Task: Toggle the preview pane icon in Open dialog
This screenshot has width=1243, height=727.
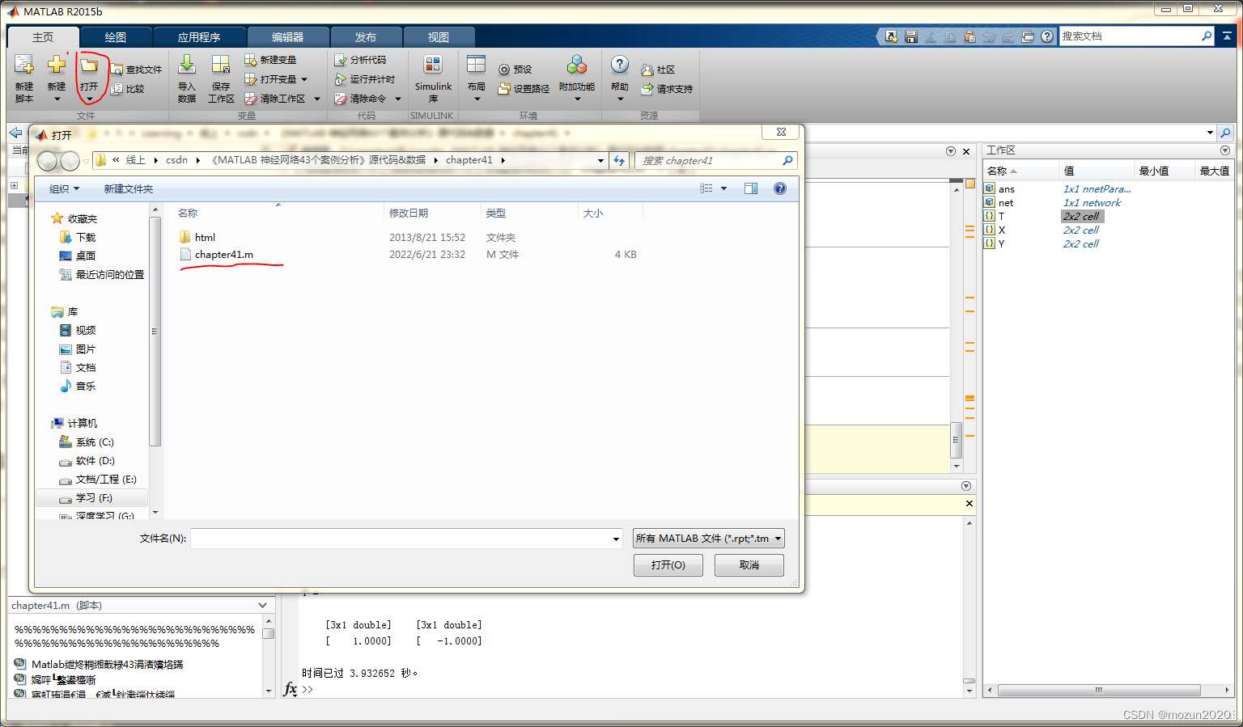Action: click(x=751, y=188)
